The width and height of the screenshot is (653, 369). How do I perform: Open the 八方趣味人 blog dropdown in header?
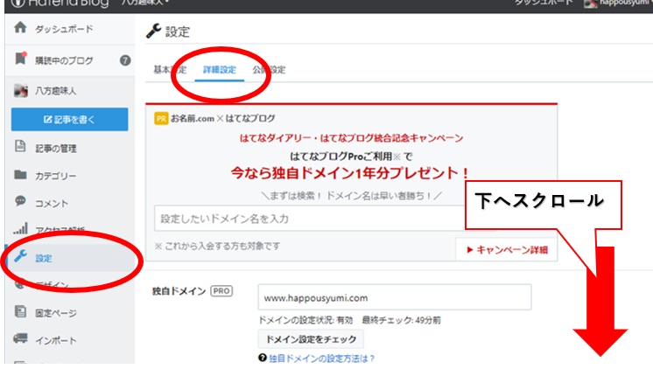(x=144, y=3)
